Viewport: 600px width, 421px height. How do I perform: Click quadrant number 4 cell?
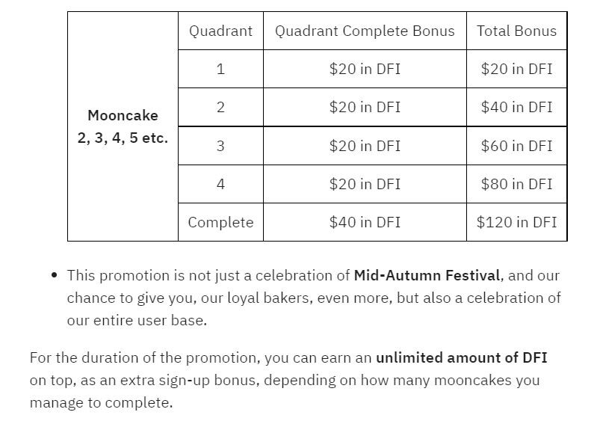220,184
